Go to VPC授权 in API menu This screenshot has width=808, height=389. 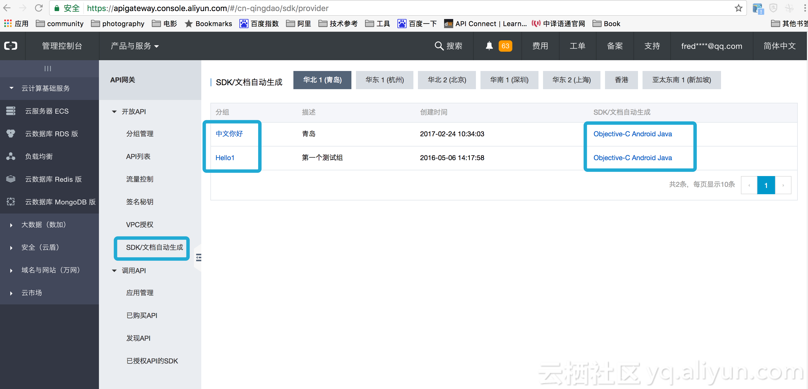(x=140, y=225)
